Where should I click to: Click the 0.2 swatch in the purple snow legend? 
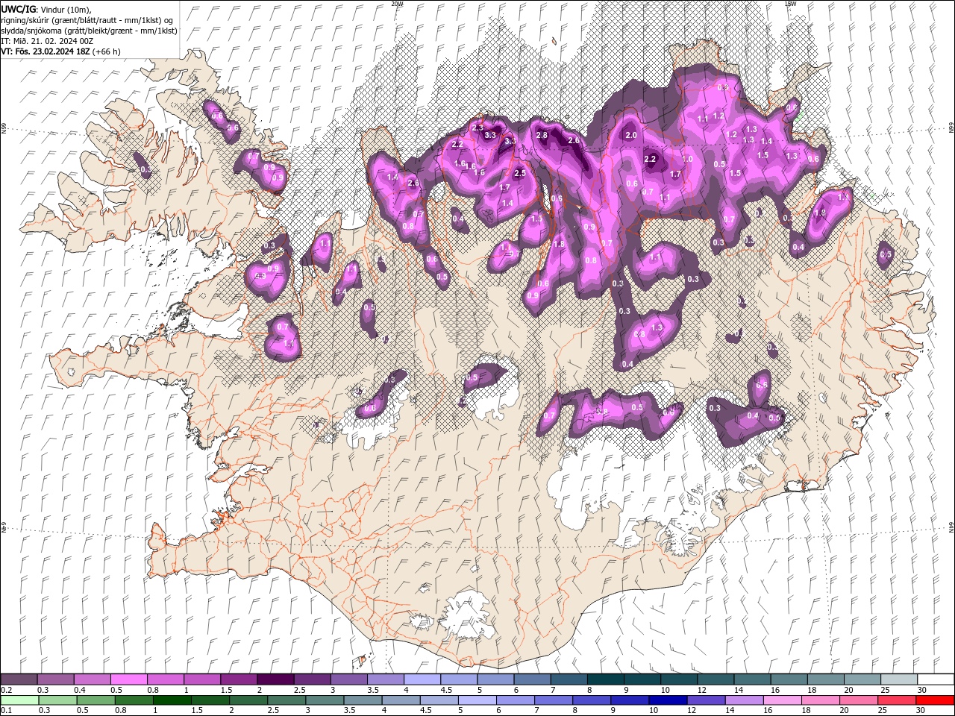[x=19, y=679]
